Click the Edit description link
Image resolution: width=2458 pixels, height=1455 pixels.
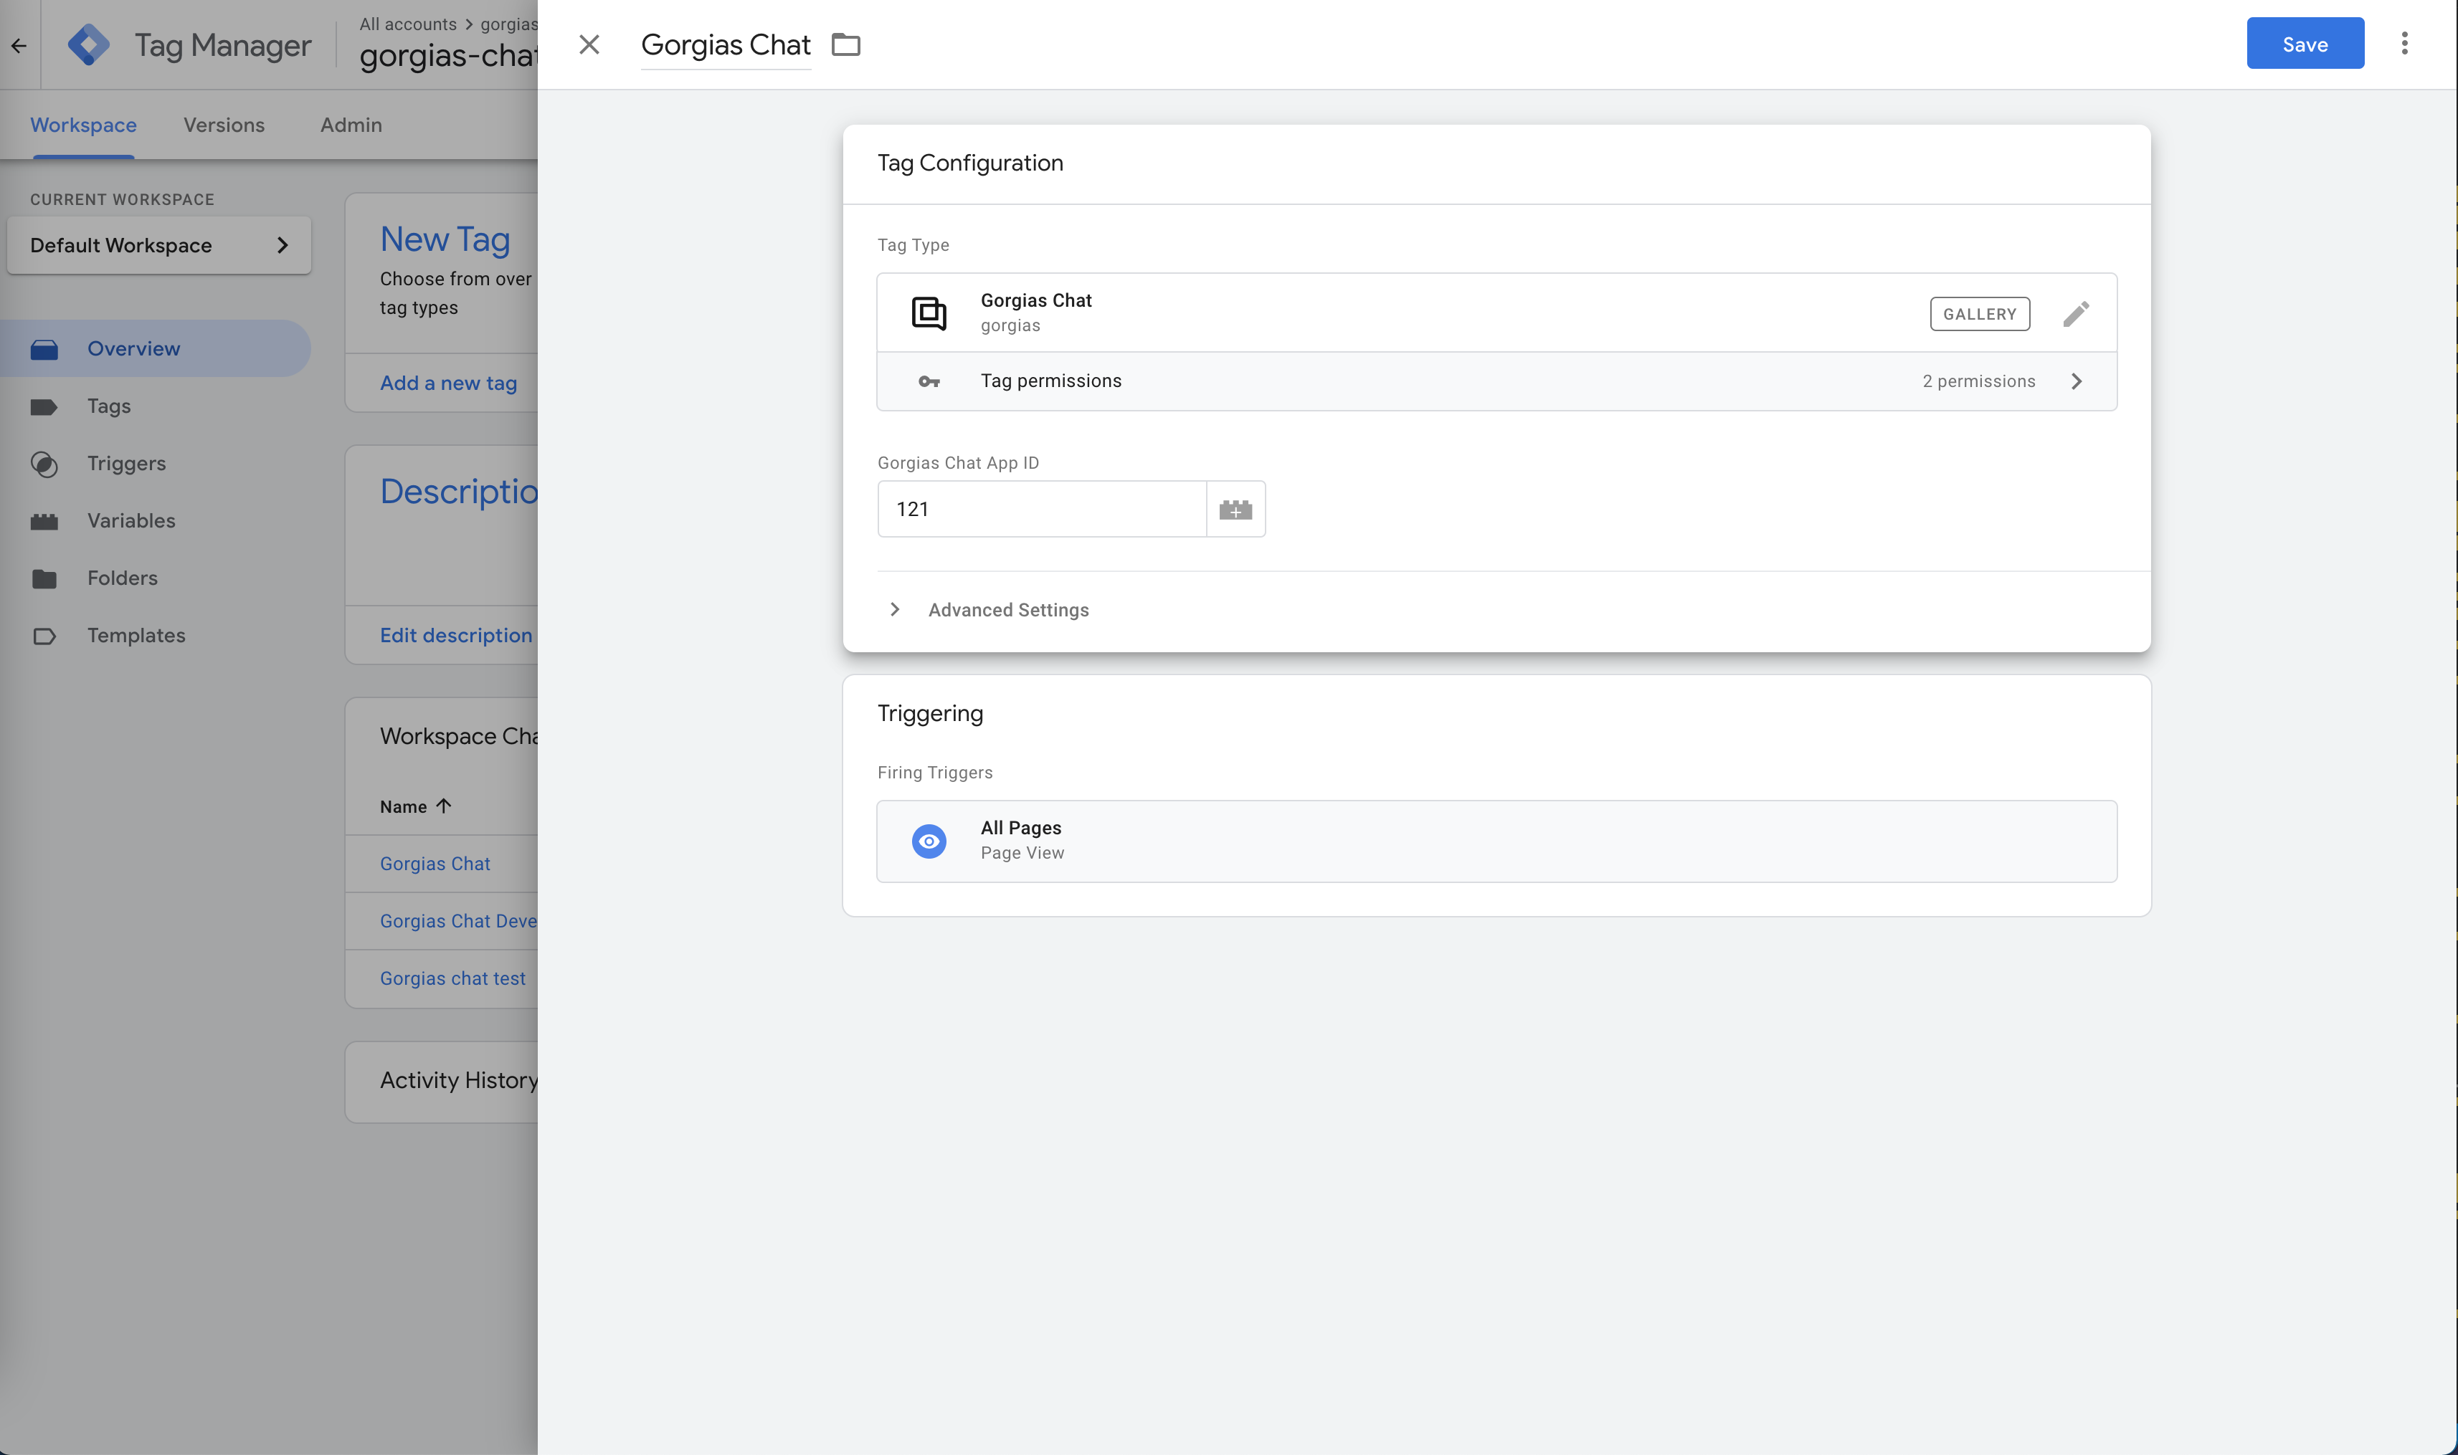(456, 635)
